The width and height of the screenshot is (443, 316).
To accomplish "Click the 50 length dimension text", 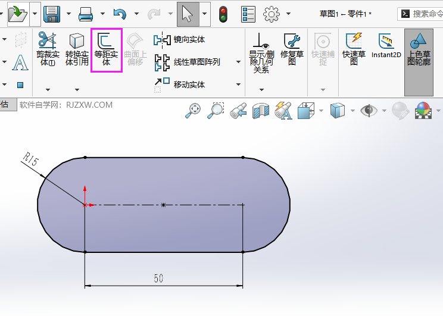I will point(158,279).
